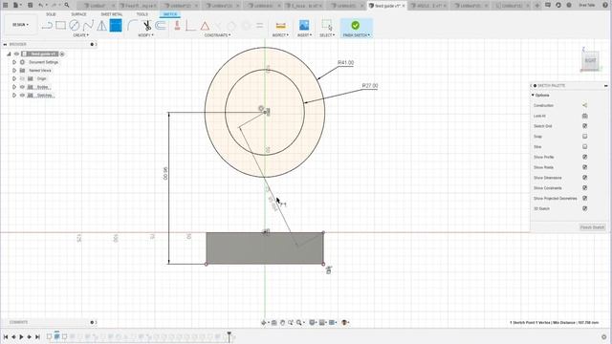
Task: Click the Orbit navigation icon
Action: (x=264, y=323)
